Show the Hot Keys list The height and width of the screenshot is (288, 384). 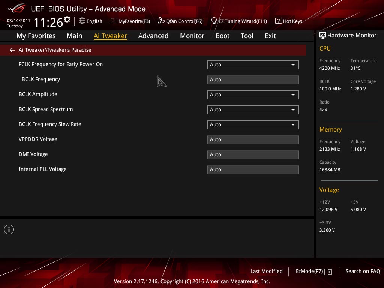[292, 21]
